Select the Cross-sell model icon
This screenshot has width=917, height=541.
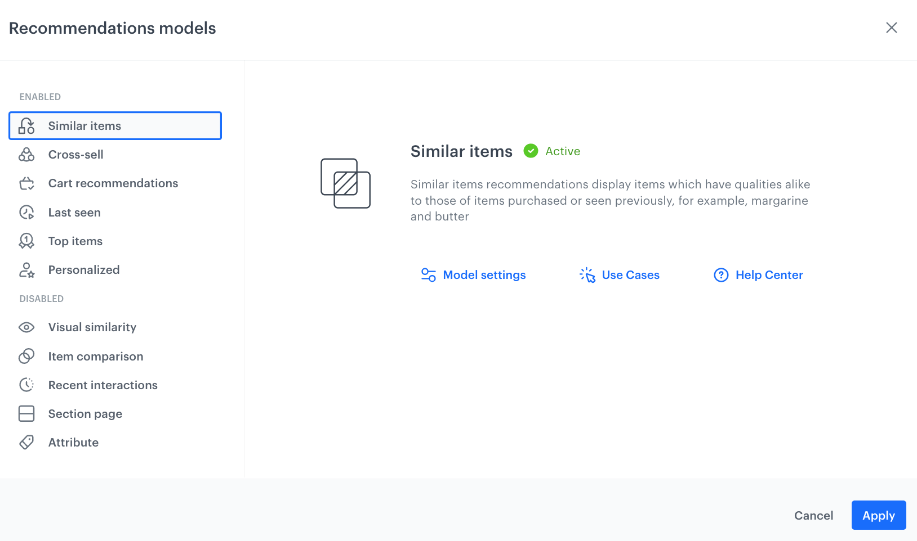pyautogui.click(x=26, y=154)
